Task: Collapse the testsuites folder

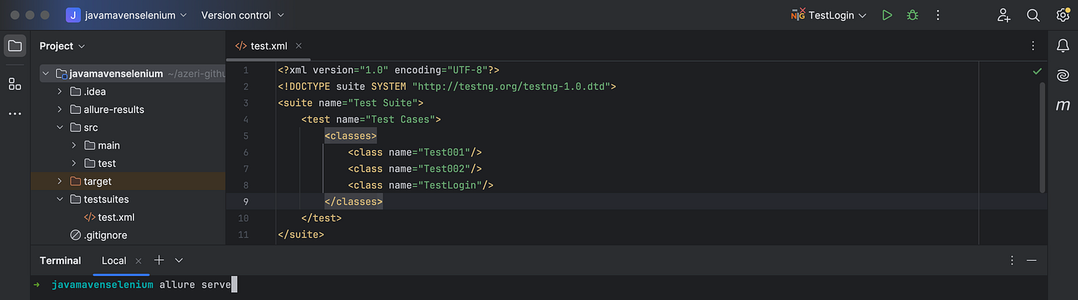Action: 60,199
